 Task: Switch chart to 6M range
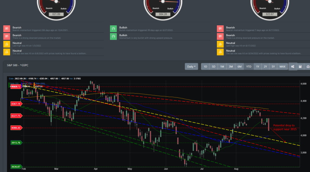coord(239,66)
